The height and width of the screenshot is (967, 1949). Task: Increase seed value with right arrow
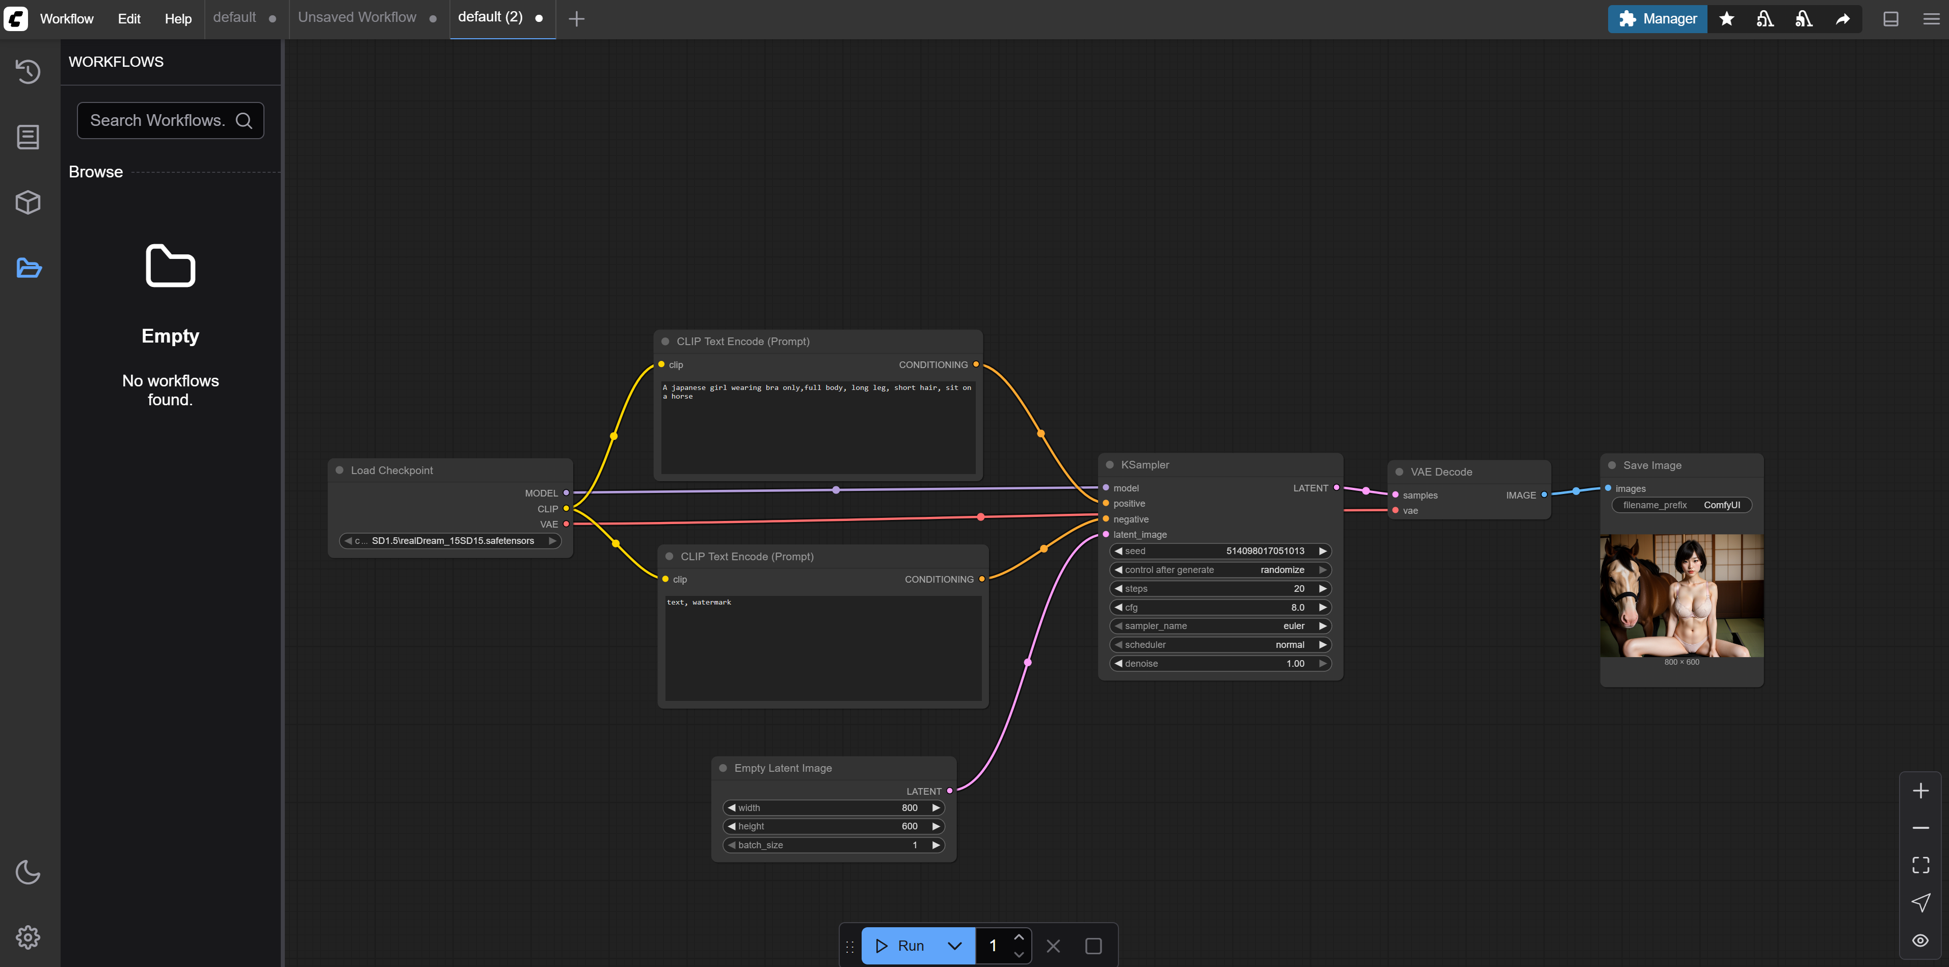[1322, 552]
